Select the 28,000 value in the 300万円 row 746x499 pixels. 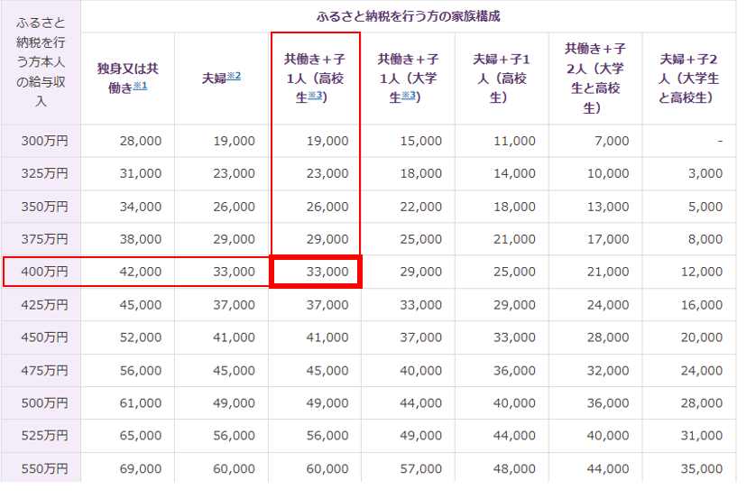[x=139, y=141]
